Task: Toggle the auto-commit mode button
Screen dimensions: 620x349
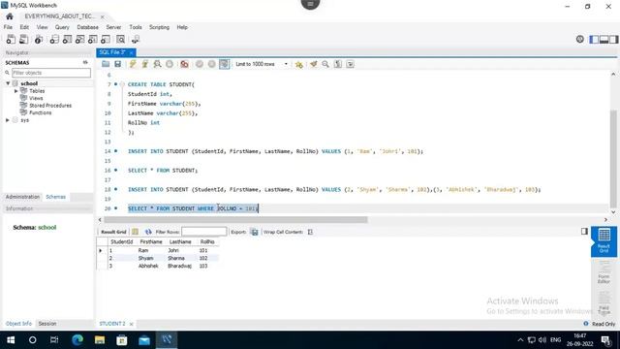Action: point(224,64)
